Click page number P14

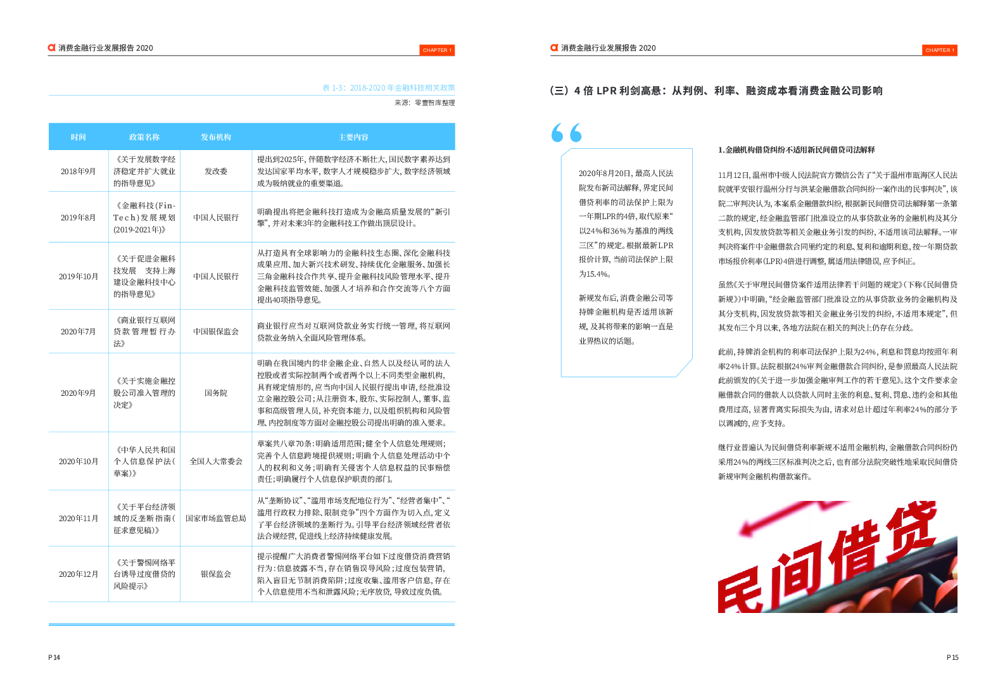click(54, 657)
